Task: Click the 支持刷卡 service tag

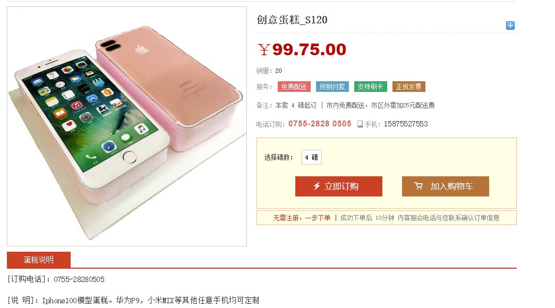Action: (370, 87)
